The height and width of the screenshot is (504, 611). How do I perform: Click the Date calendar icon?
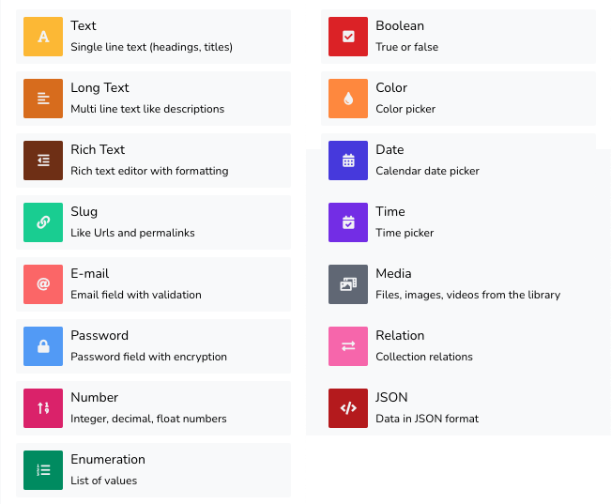coord(348,160)
